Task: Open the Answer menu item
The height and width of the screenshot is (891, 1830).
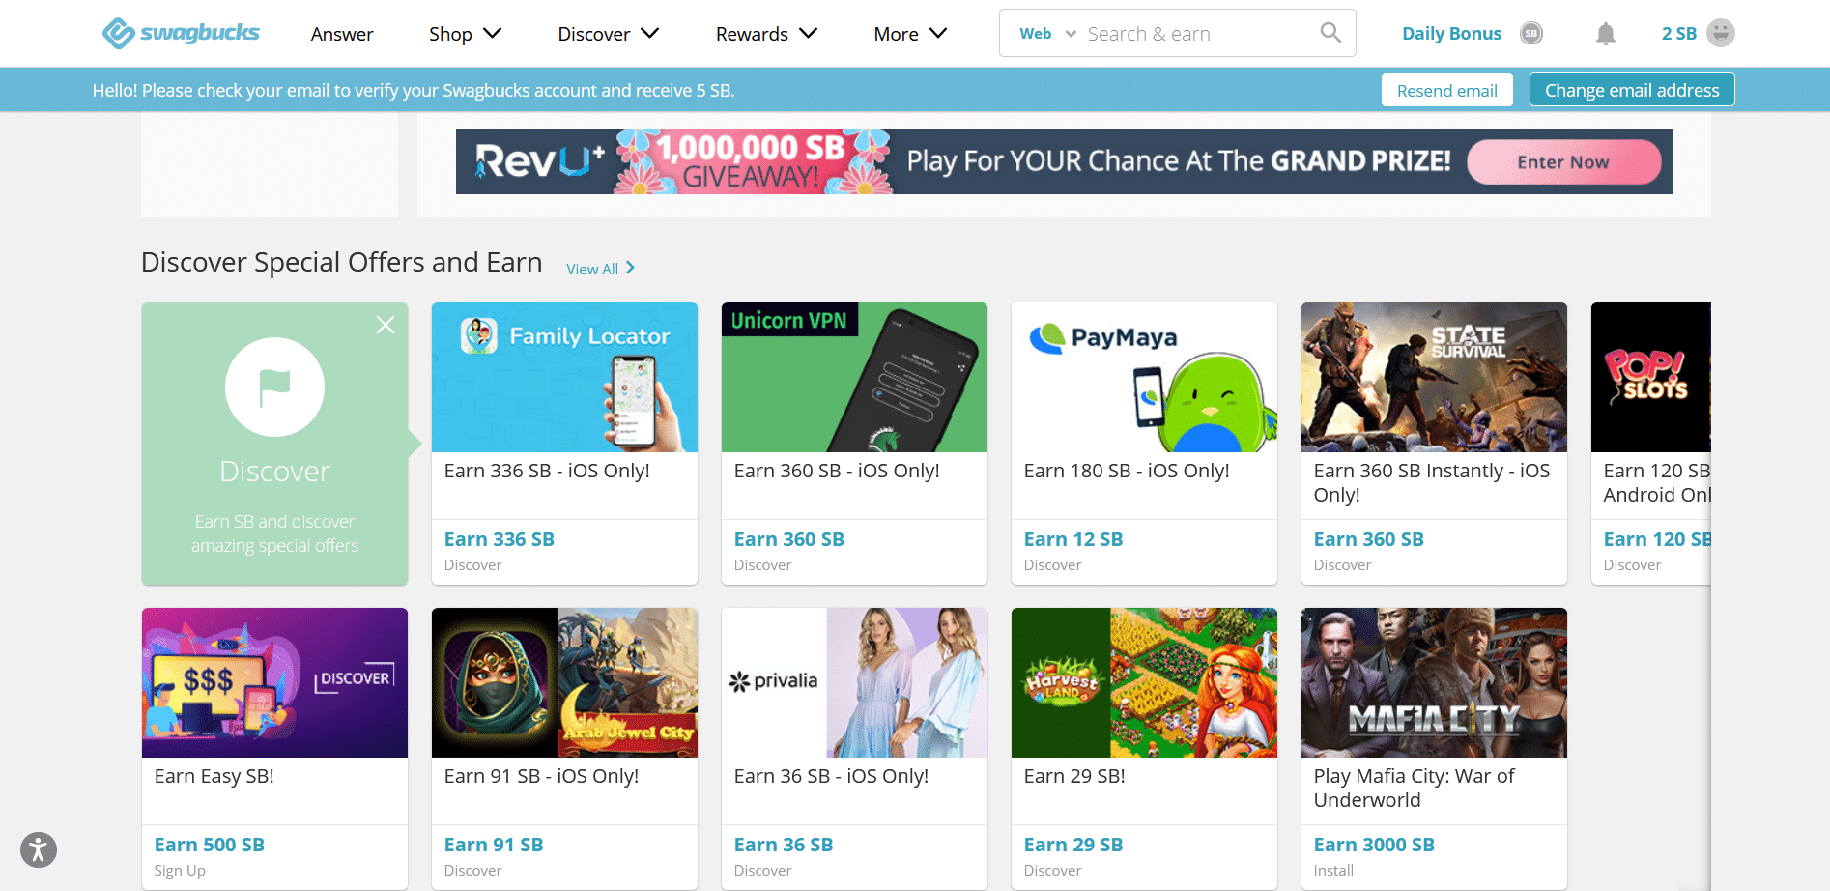Action: [x=342, y=34]
